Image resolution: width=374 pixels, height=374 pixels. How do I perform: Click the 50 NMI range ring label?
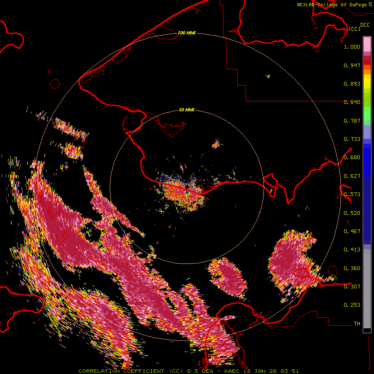pyautogui.click(x=187, y=110)
